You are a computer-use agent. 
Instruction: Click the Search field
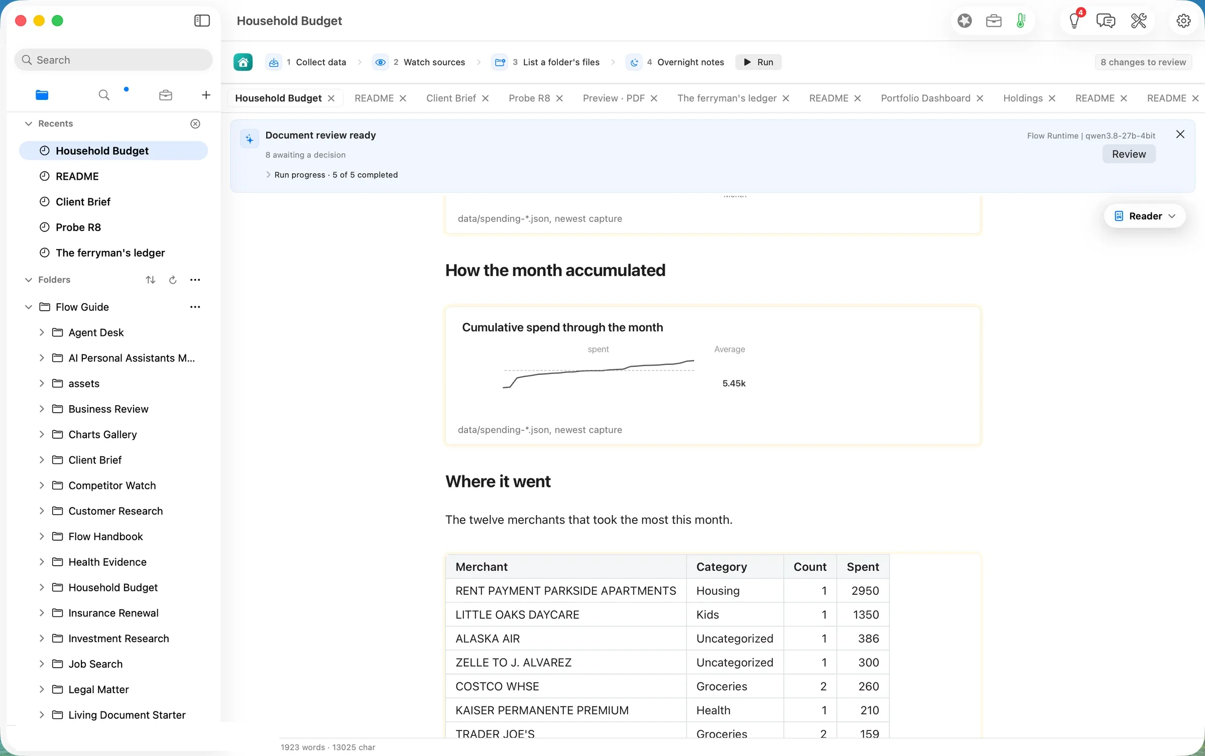[113, 60]
